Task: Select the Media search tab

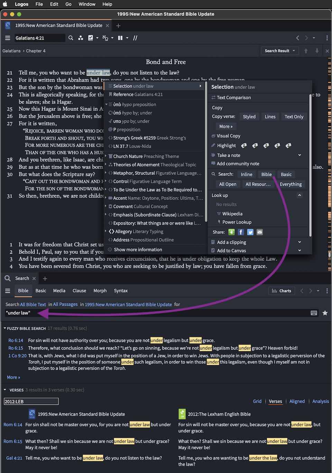Action: [59, 291]
